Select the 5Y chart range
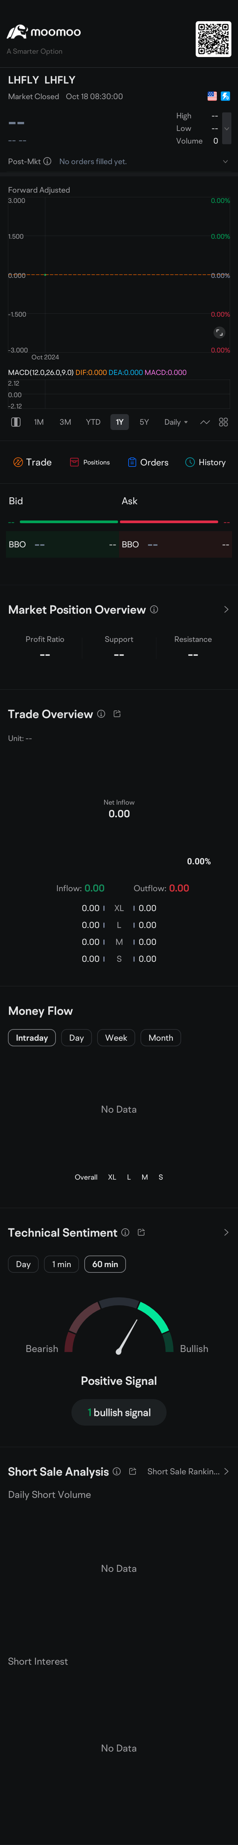 point(144,422)
